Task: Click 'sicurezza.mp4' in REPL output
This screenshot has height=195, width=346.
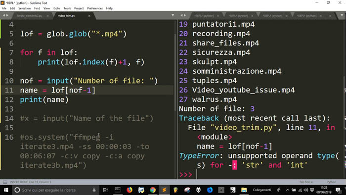Action: (x=221, y=52)
